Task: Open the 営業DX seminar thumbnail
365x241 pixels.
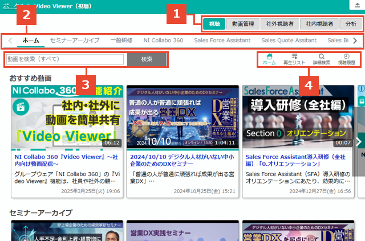Action: (182, 117)
